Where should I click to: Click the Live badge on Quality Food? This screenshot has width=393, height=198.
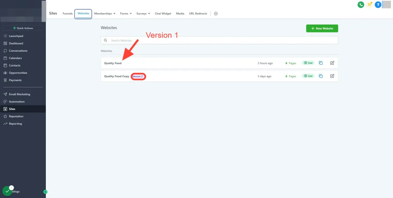(308, 63)
